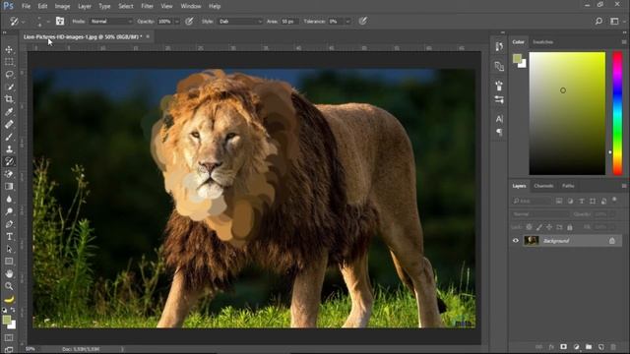
Task: Select the Eyedropper tool
Action: [x=9, y=111]
